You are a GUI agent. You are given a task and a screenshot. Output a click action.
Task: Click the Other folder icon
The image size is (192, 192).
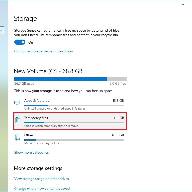tap(17, 137)
